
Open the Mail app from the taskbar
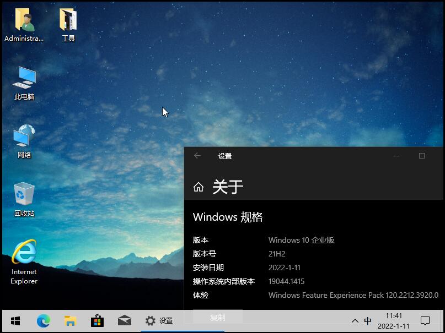tap(124, 320)
